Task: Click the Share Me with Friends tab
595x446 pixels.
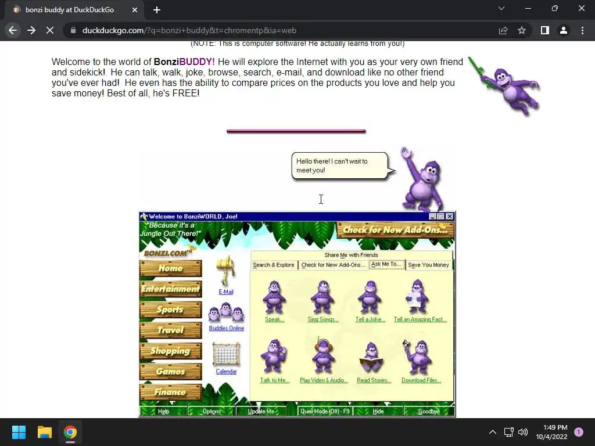Action: [x=351, y=255]
